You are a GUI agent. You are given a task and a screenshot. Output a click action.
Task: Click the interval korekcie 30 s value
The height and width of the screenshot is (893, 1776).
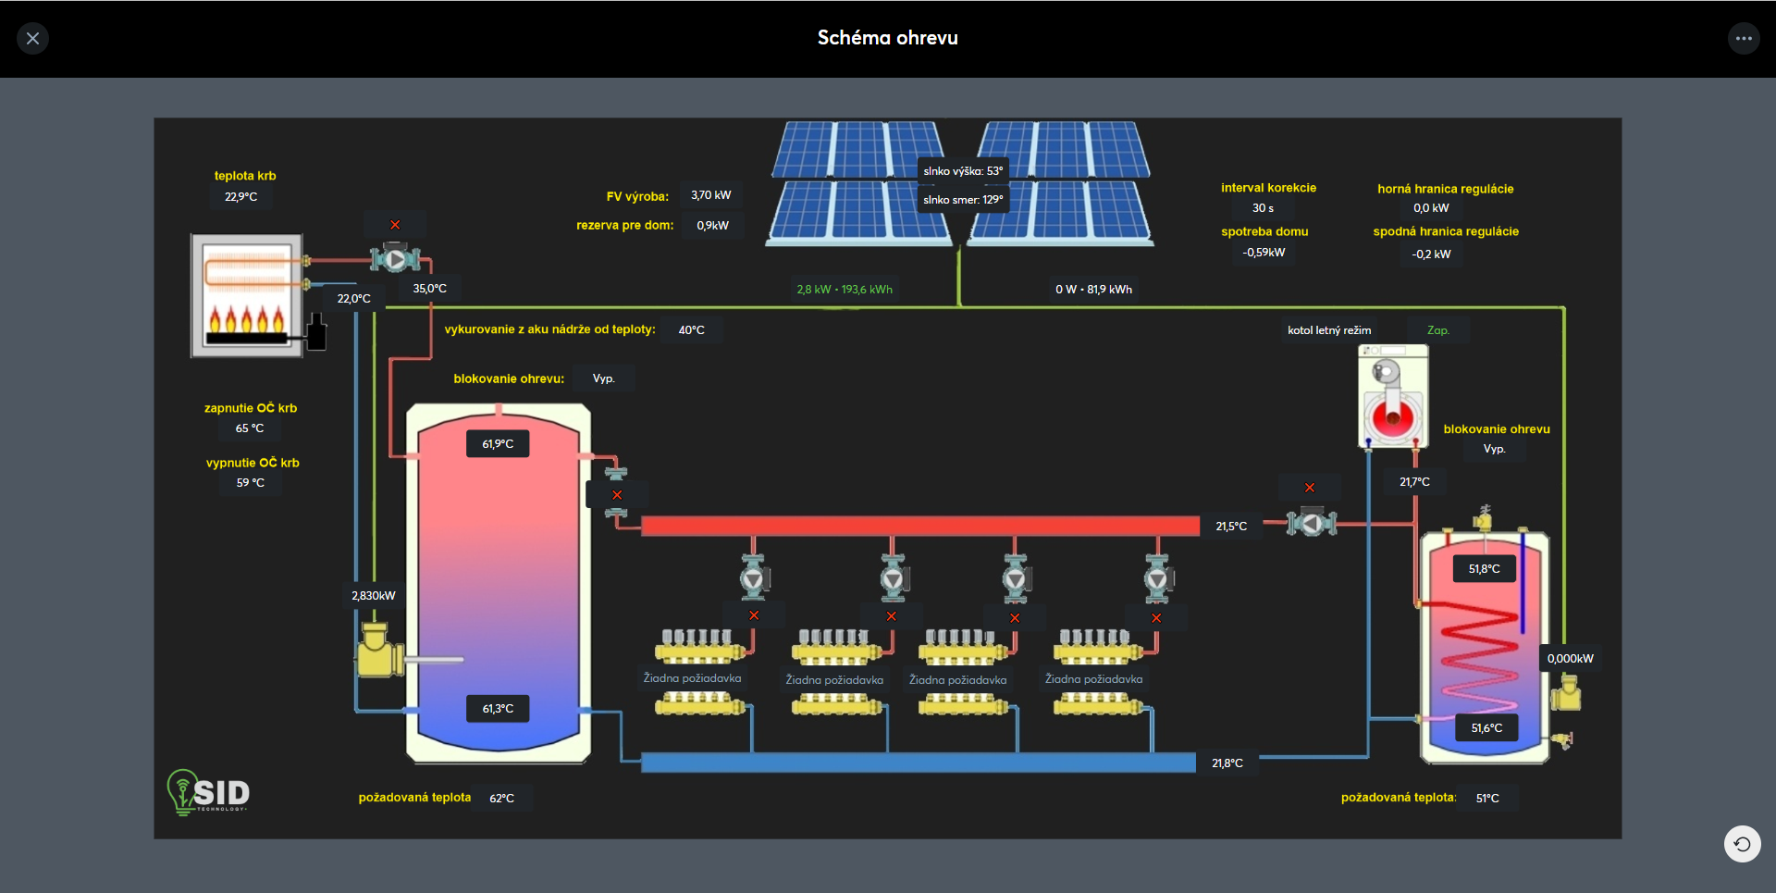click(x=1263, y=208)
